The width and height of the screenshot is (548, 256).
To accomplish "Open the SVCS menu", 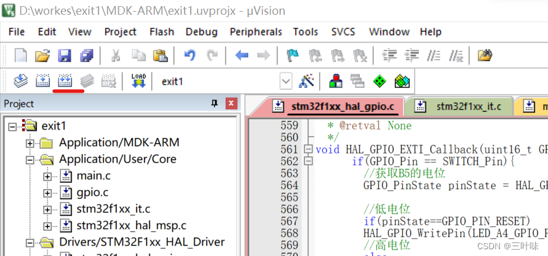I will pos(343,32).
